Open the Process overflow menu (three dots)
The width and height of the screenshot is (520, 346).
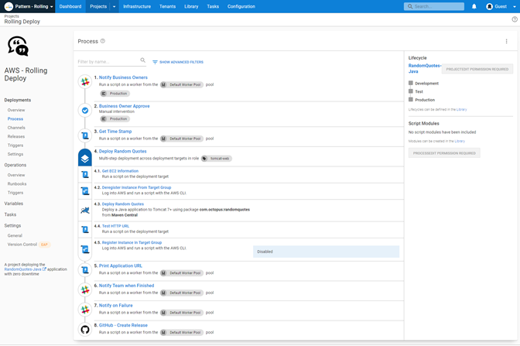point(506,41)
